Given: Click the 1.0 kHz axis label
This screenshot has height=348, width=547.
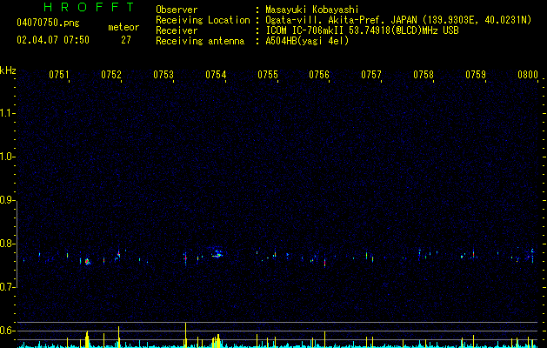Looking at the screenshot, I should click(8, 157).
